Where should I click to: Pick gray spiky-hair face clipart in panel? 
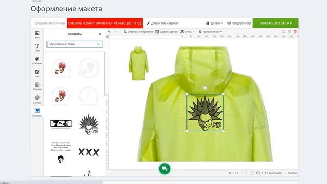[89, 125]
